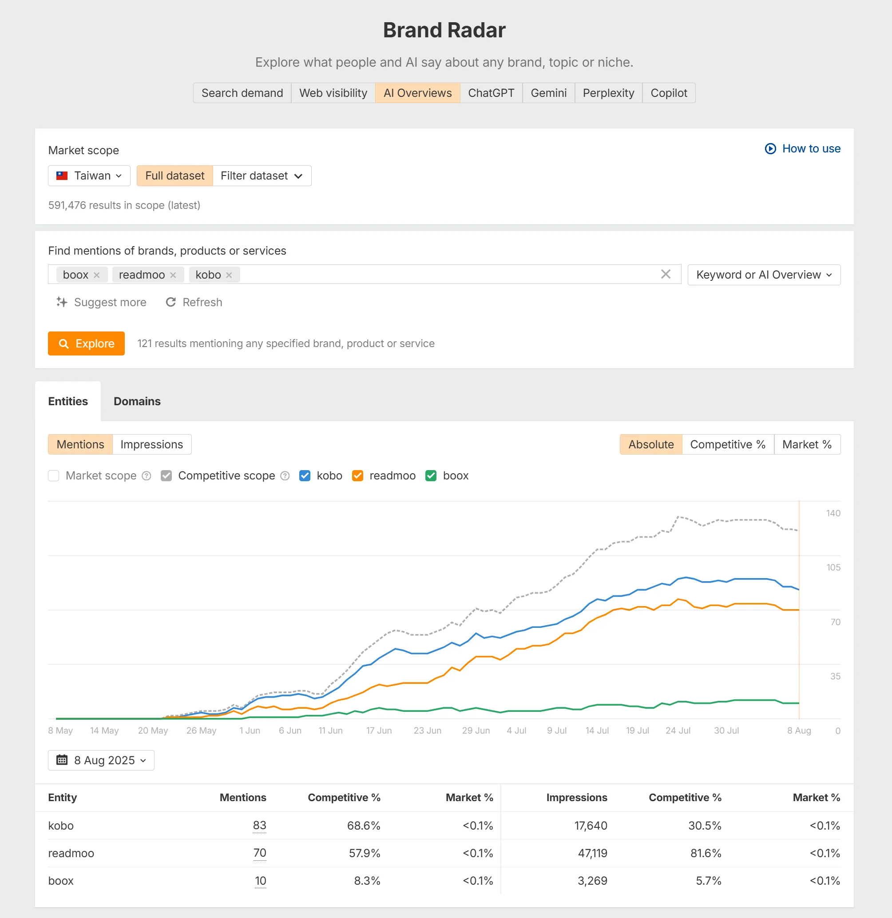Remove the boox tag with its x icon
Image resolution: width=892 pixels, height=918 pixels.
click(x=96, y=275)
